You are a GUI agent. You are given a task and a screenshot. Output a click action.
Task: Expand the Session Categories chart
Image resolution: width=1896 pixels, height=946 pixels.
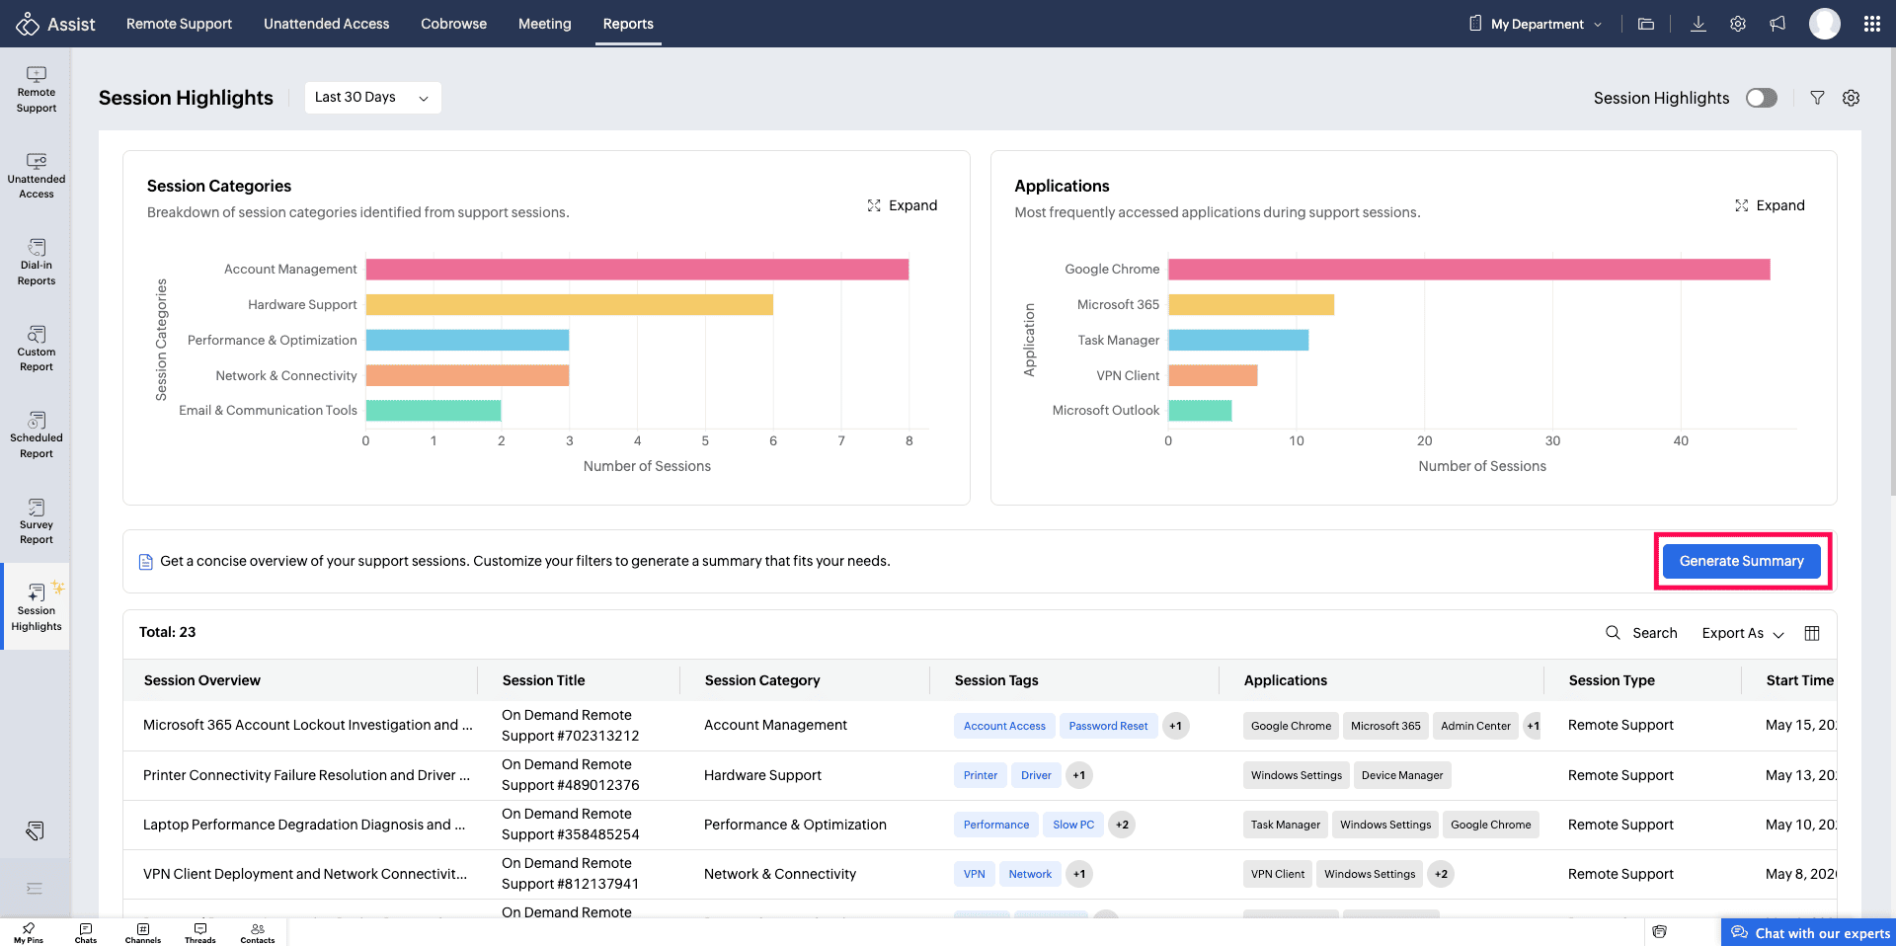[x=903, y=205]
